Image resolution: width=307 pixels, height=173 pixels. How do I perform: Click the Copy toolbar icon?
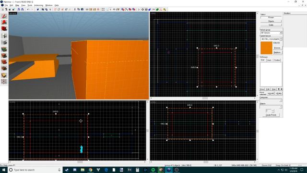(x=79, y=10)
